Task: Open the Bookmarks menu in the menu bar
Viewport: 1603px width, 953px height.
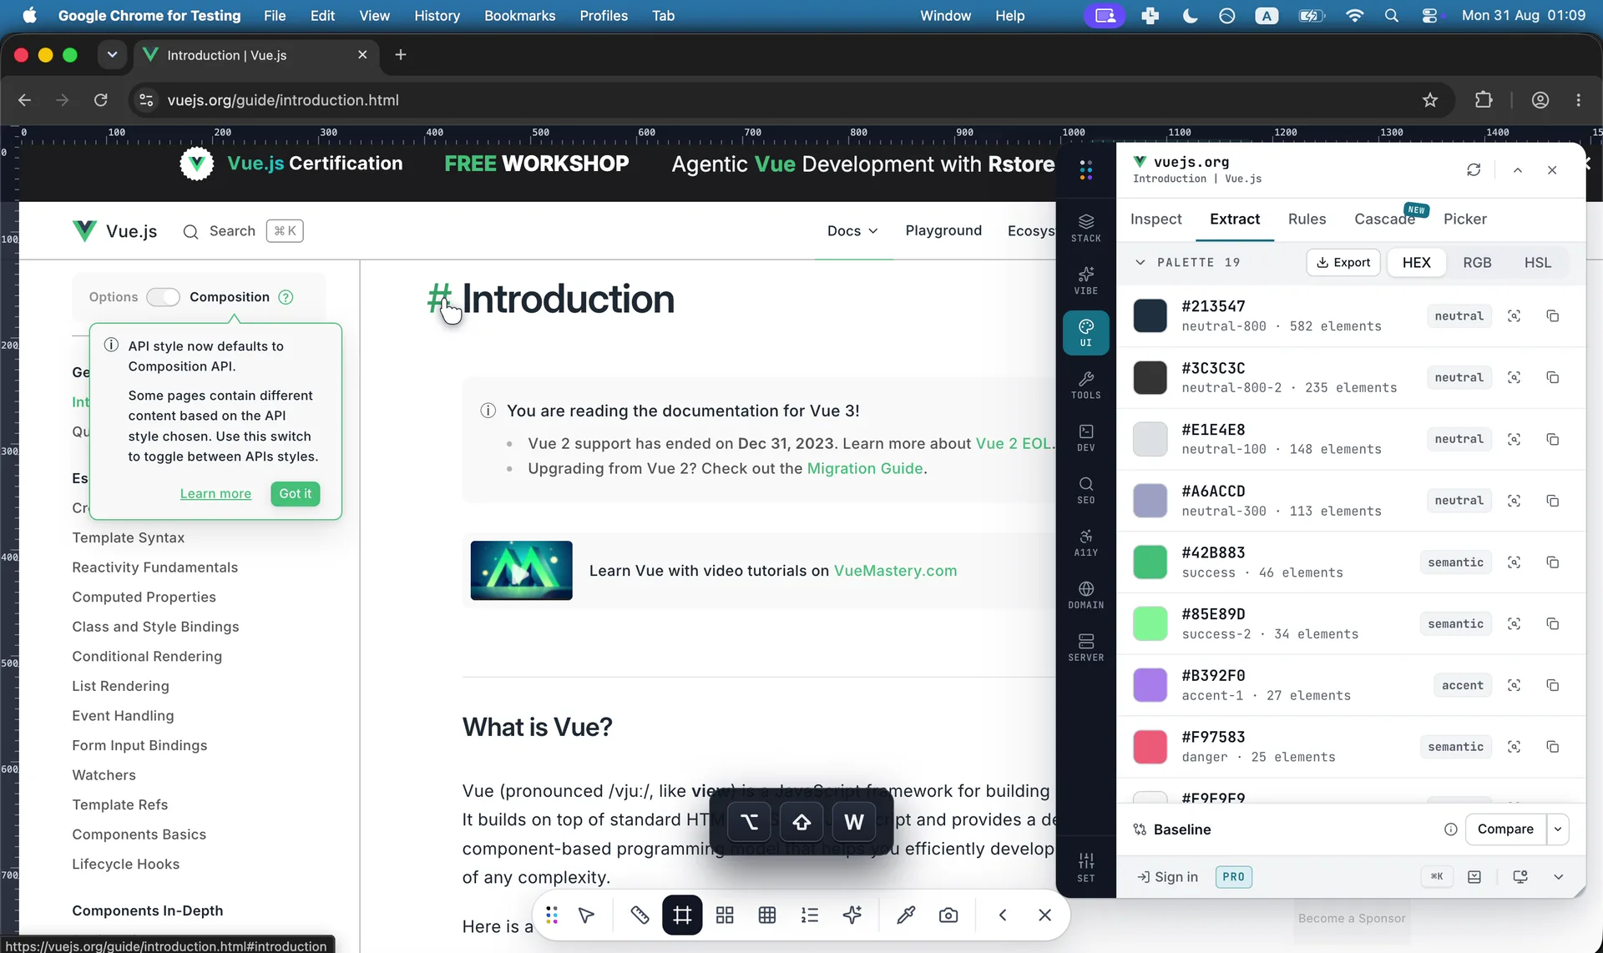Action: [519, 16]
